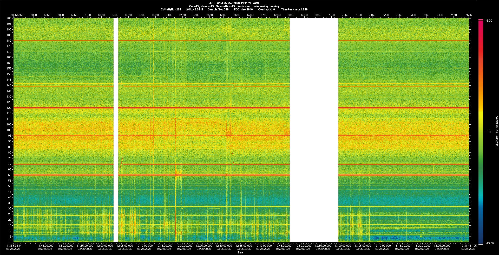Click the 100 Hz frequency axis label

click(9, 130)
